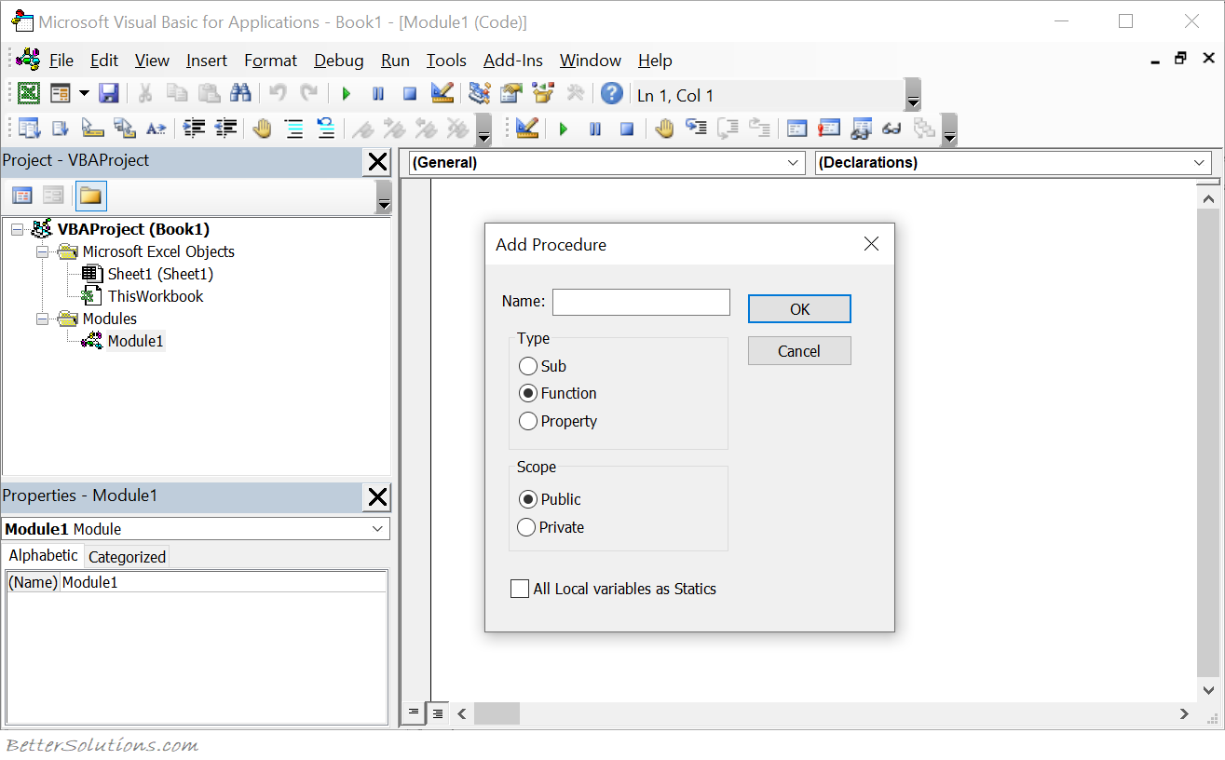
Task: Open the Properties Window toolbar icon
Action: click(510, 93)
